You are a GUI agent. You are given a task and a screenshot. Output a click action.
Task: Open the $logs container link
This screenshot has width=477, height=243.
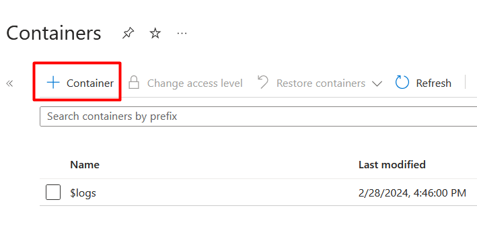tap(83, 193)
